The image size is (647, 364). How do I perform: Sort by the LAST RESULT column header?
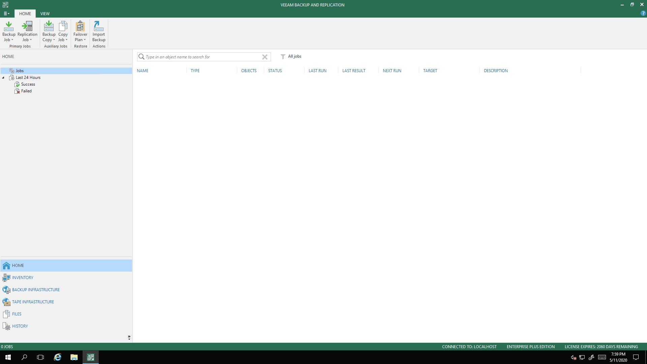coord(354,71)
